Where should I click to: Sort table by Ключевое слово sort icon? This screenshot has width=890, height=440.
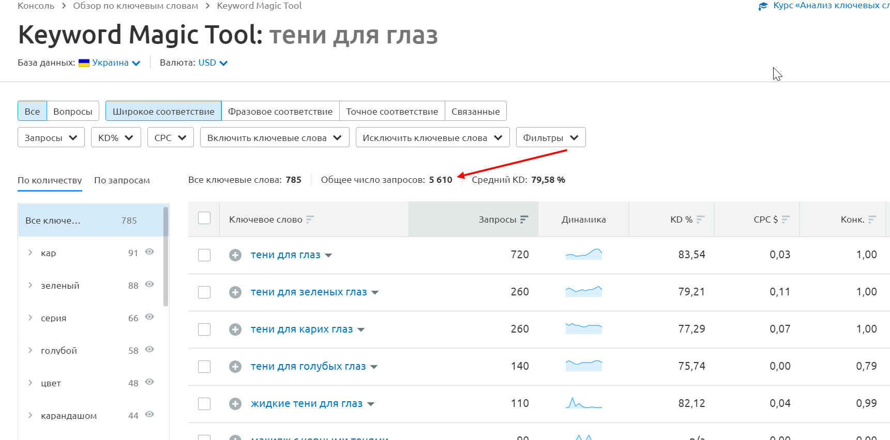pos(310,219)
